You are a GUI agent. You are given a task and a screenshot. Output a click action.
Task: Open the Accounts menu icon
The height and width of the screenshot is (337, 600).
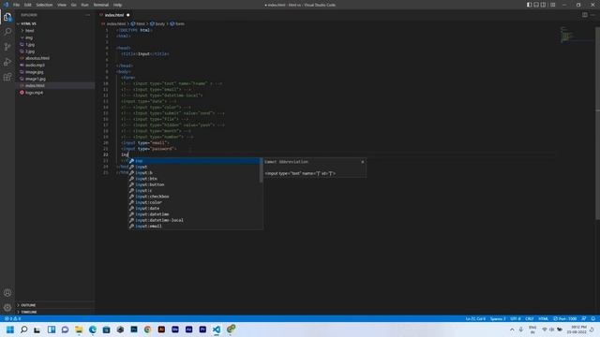point(7,293)
